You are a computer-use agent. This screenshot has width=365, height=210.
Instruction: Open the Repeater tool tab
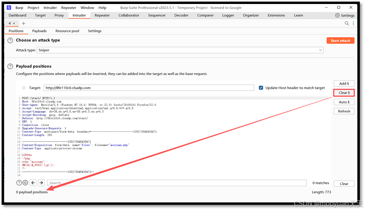coord(102,16)
